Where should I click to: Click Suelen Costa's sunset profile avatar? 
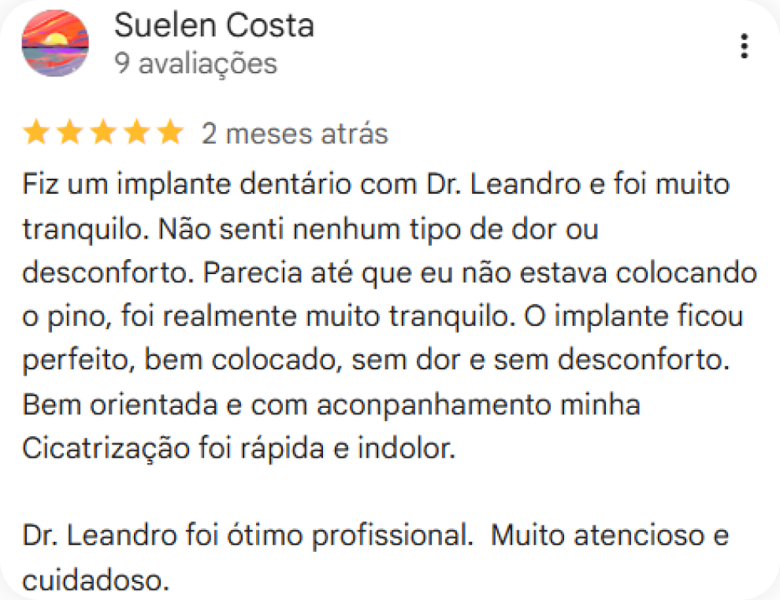[55, 44]
